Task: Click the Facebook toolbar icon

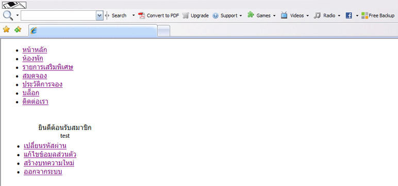Action: 349,16
